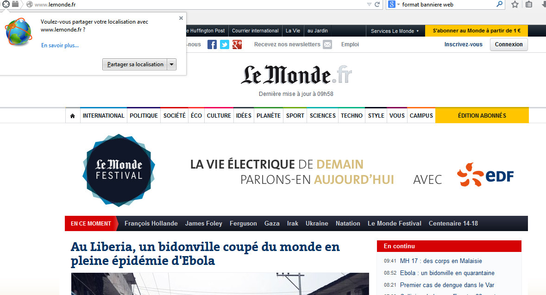Click the reload page icon in address bar

[x=377, y=4]
